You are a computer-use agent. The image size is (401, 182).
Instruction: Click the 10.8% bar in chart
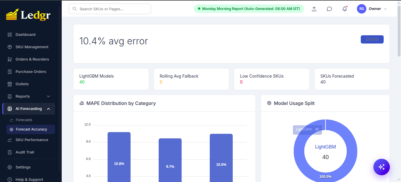[x=119, y=157]
